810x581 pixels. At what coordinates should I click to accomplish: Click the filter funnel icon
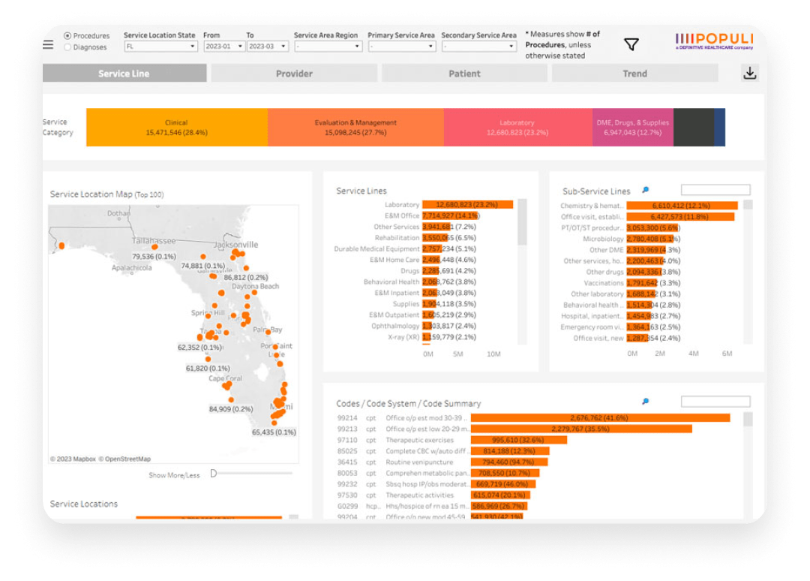point(631,44)
